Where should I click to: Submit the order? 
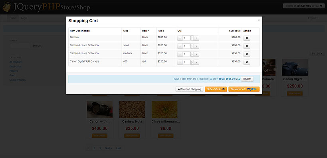click(x=216, y=89)
